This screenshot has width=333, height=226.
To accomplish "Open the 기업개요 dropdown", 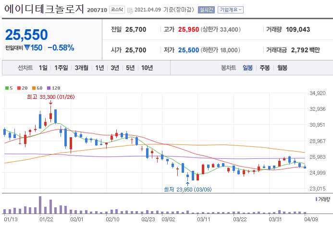I will click(x=231, y=10).
